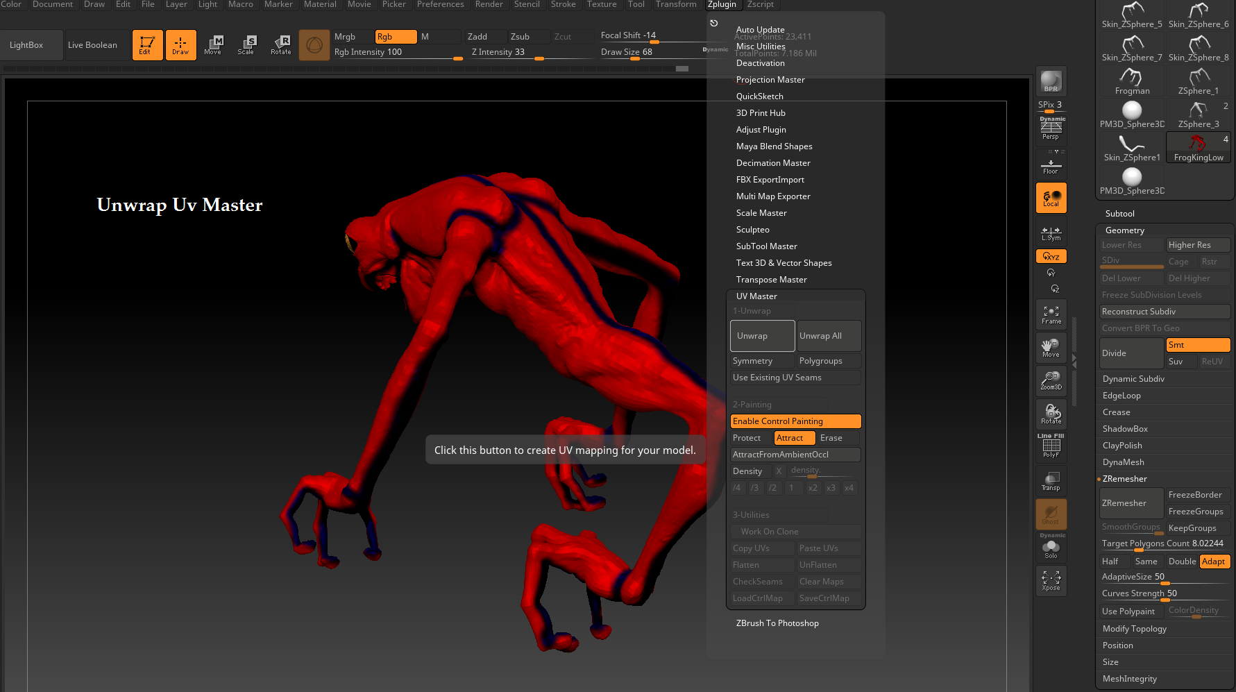Toggle the Mrgb channel button
The height and width of the screenshot is (692, 1236).
(x=353, y=37)
